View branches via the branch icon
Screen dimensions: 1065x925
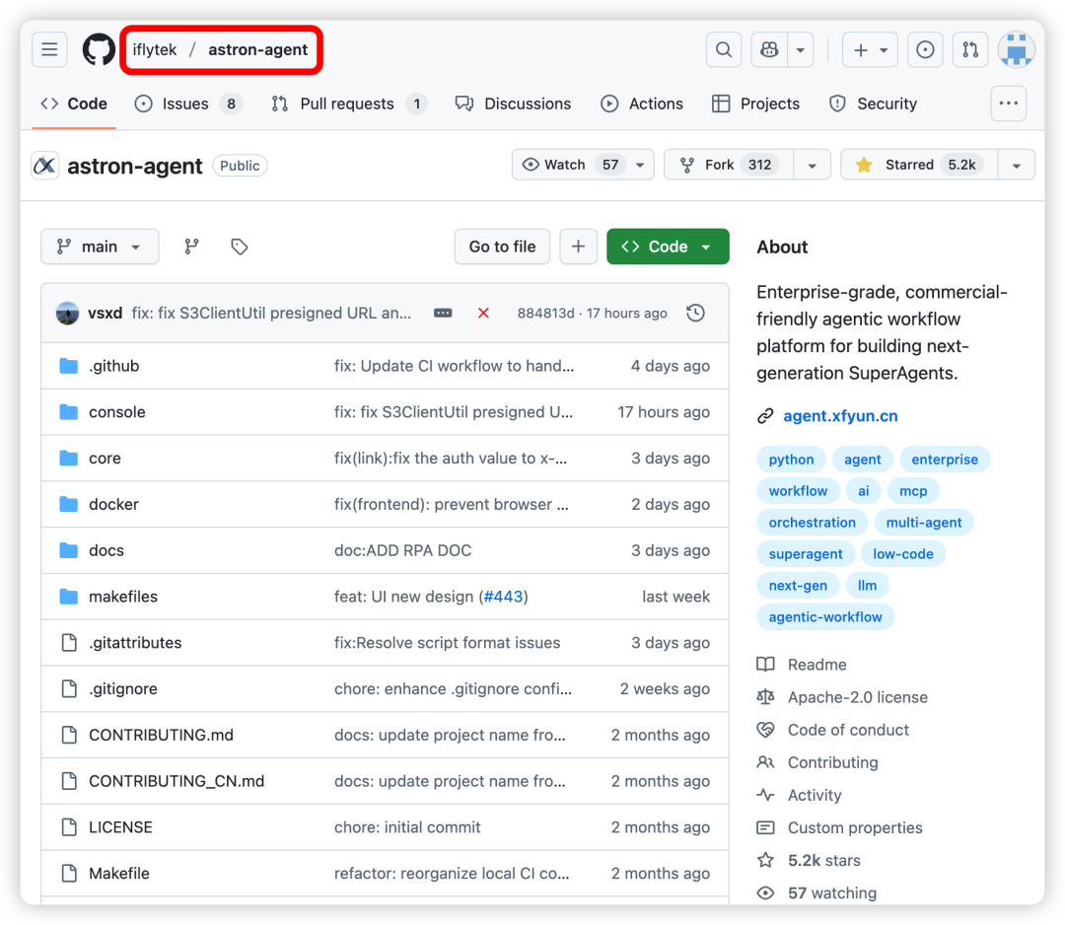pos(191,247)
